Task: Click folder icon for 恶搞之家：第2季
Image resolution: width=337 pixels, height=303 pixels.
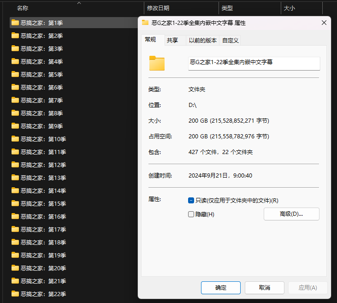Action: 15,36
